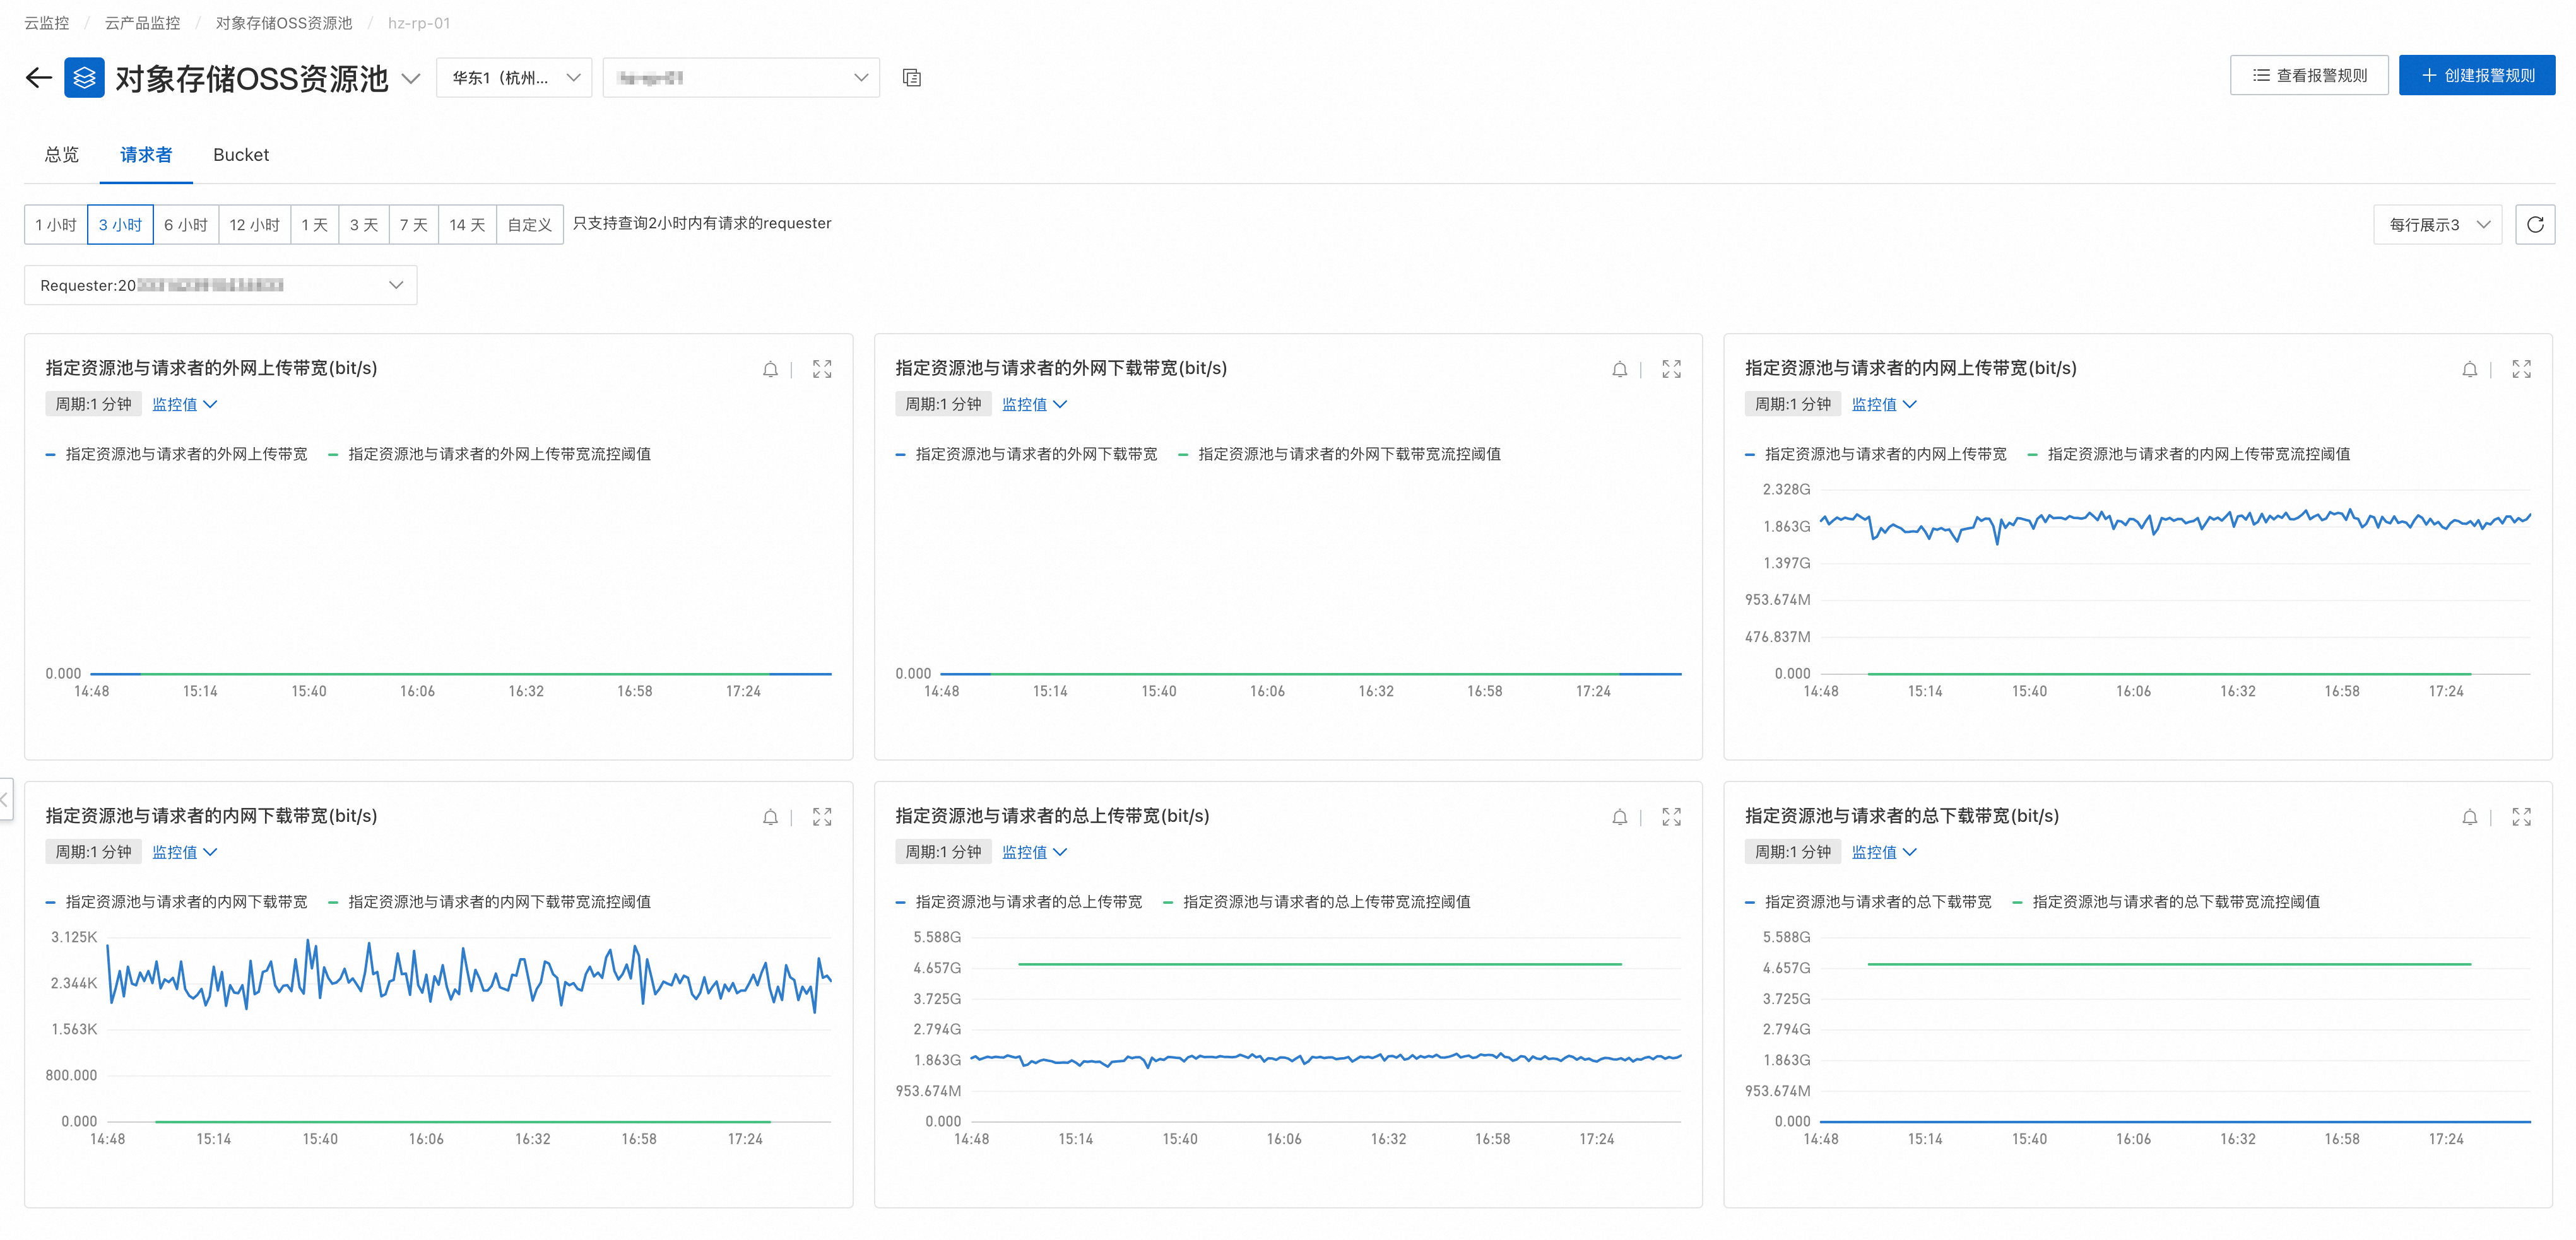
Task: Open the Requester selection dropdown
Action: coord(221,286)
